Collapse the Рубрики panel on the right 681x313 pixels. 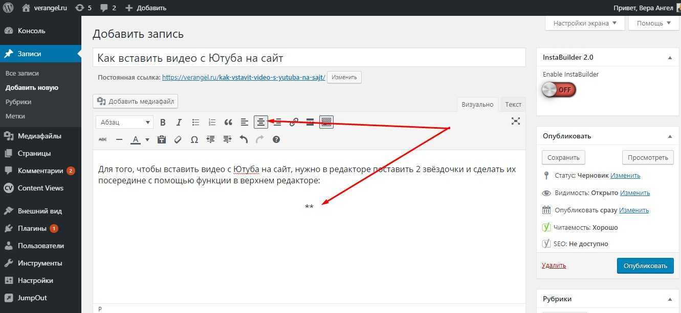(670, 299)
